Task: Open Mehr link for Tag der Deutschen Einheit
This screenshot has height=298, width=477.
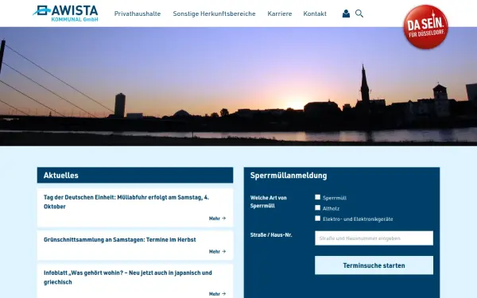Action: (x=217, y=219)
